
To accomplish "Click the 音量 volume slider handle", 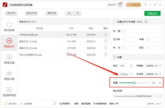I will click(134, 83).
